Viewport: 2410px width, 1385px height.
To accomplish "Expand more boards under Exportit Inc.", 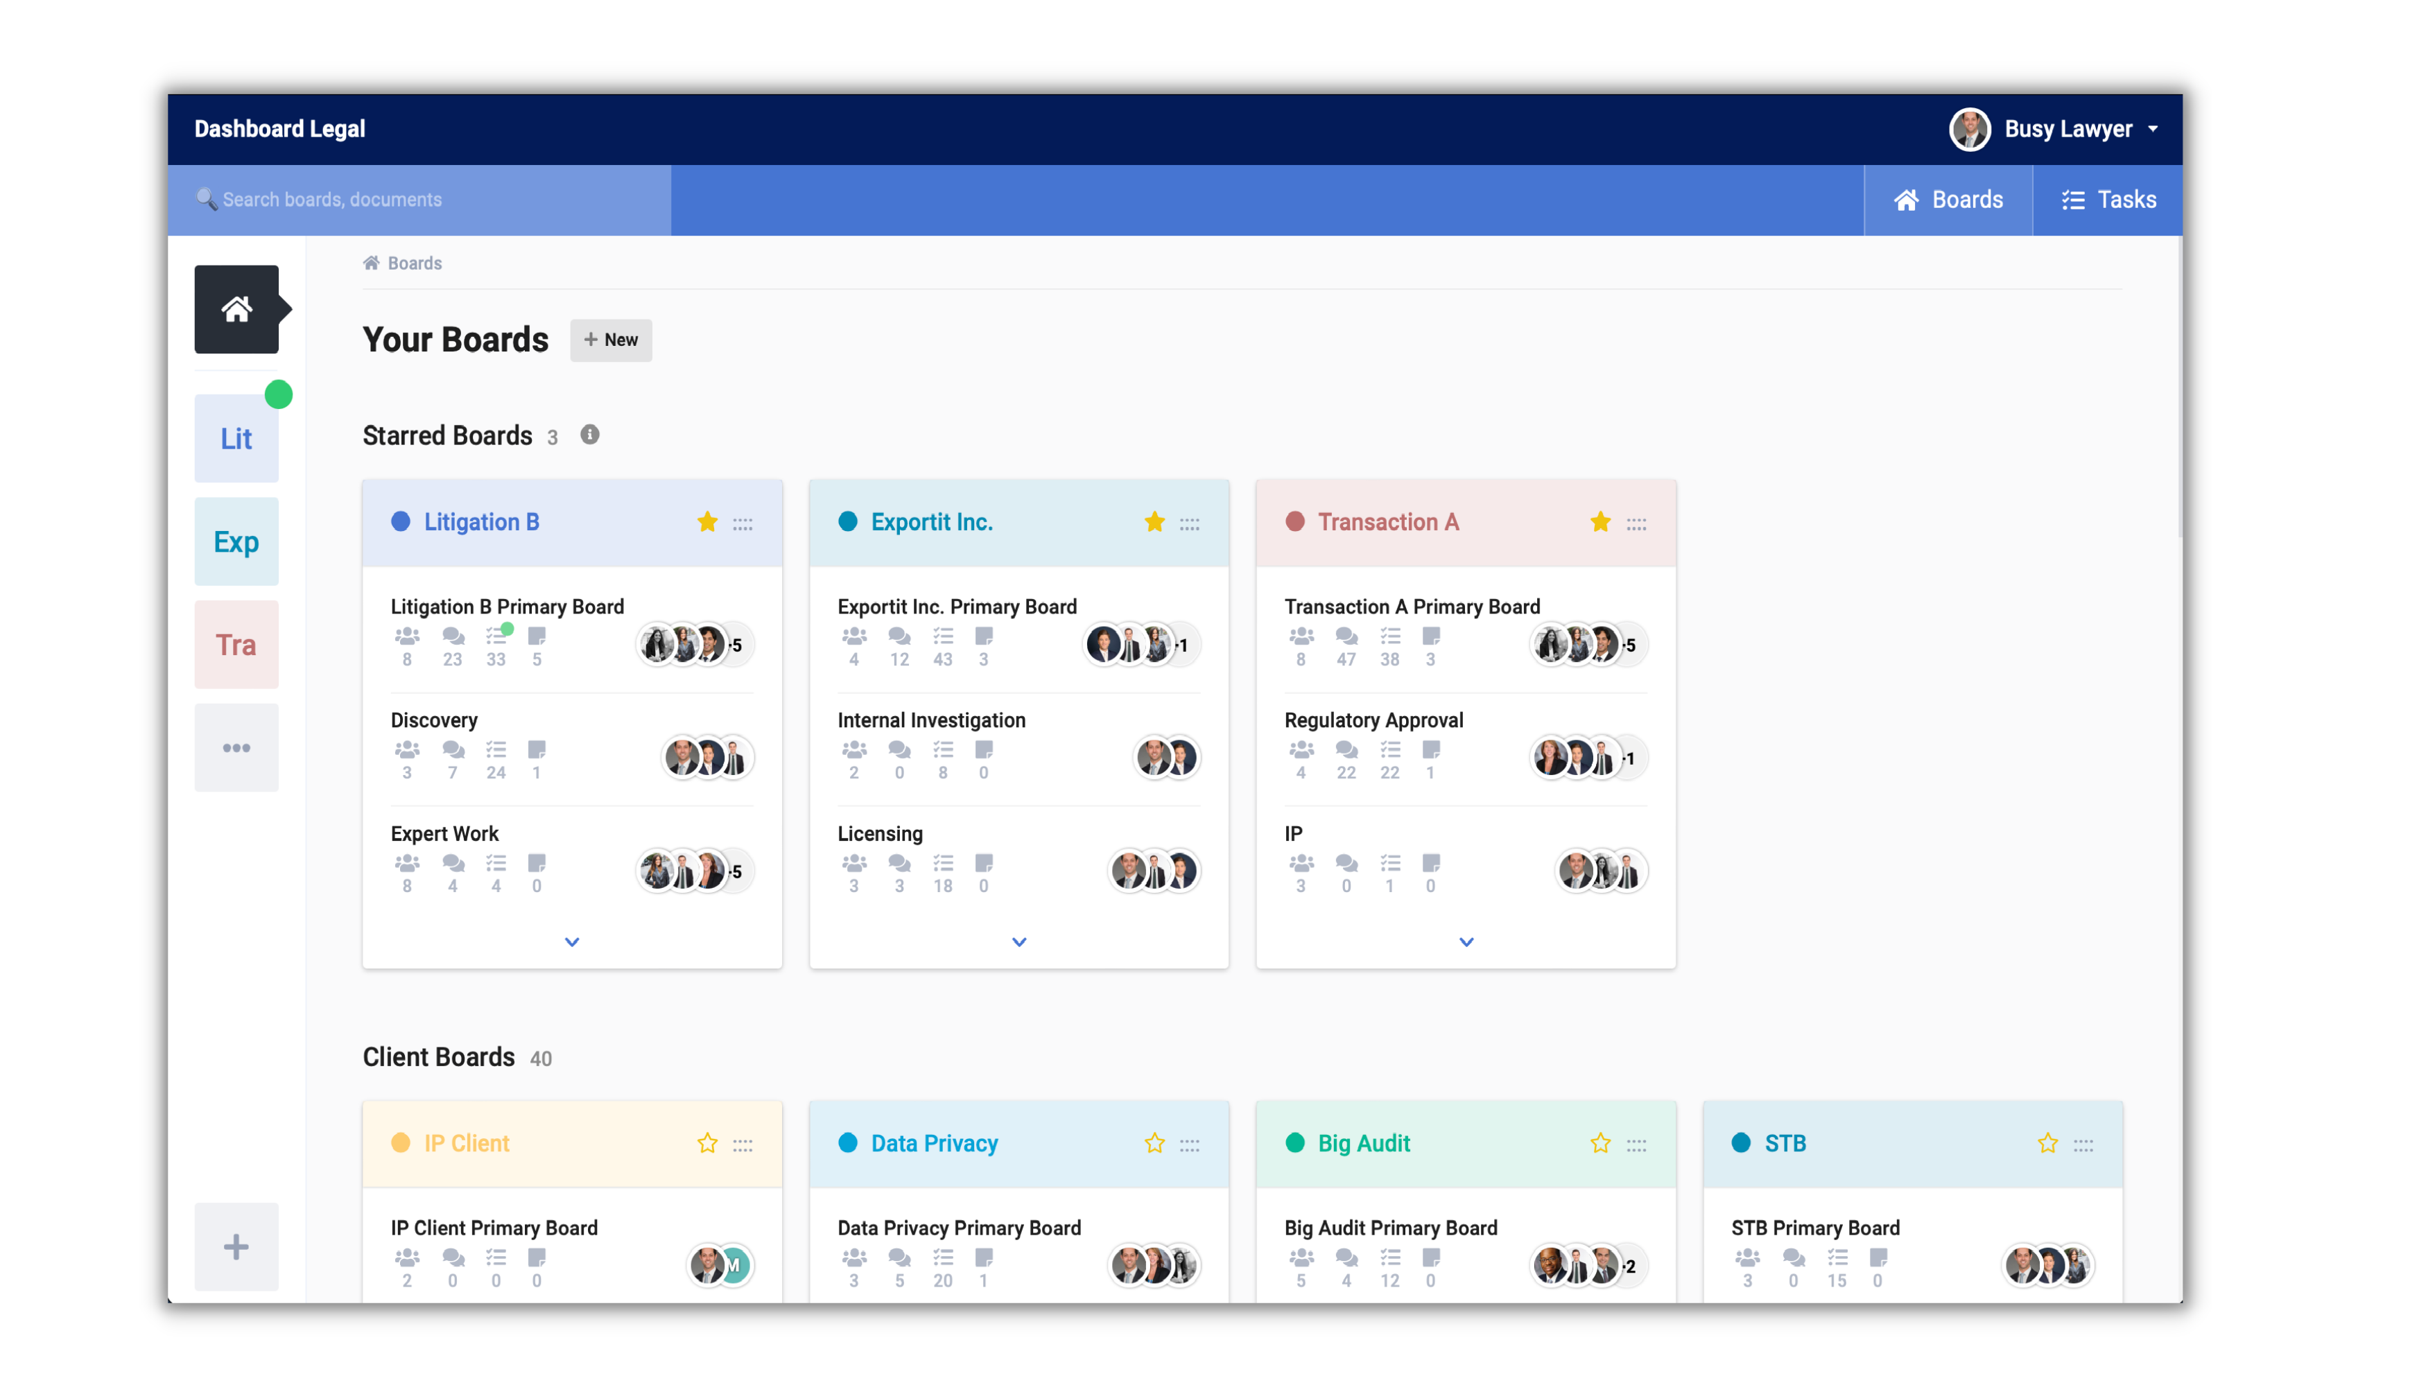I will [x=1019, y=942].
